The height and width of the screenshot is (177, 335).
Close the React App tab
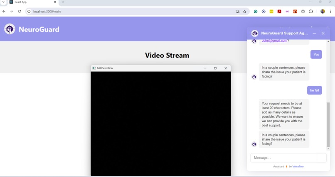[x=55, y=2]
